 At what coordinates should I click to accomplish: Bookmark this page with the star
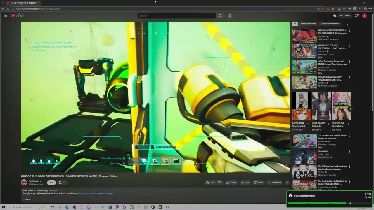(x=323, y=9)
